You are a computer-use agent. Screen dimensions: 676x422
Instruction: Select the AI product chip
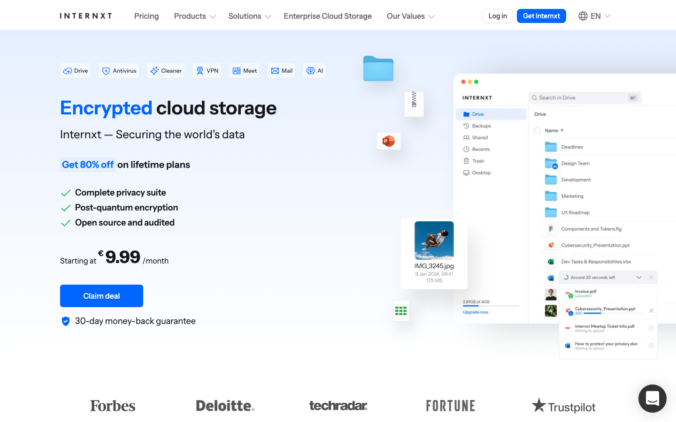pyautogui.click(x=315, y=71)
